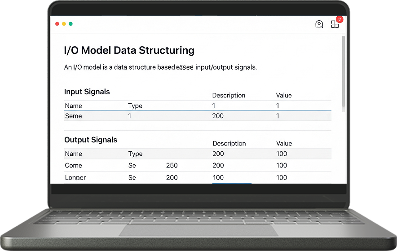Click the chat bubble profile icon
The width and height of the screenshot is (397, 251).
[x=319, y=24]
